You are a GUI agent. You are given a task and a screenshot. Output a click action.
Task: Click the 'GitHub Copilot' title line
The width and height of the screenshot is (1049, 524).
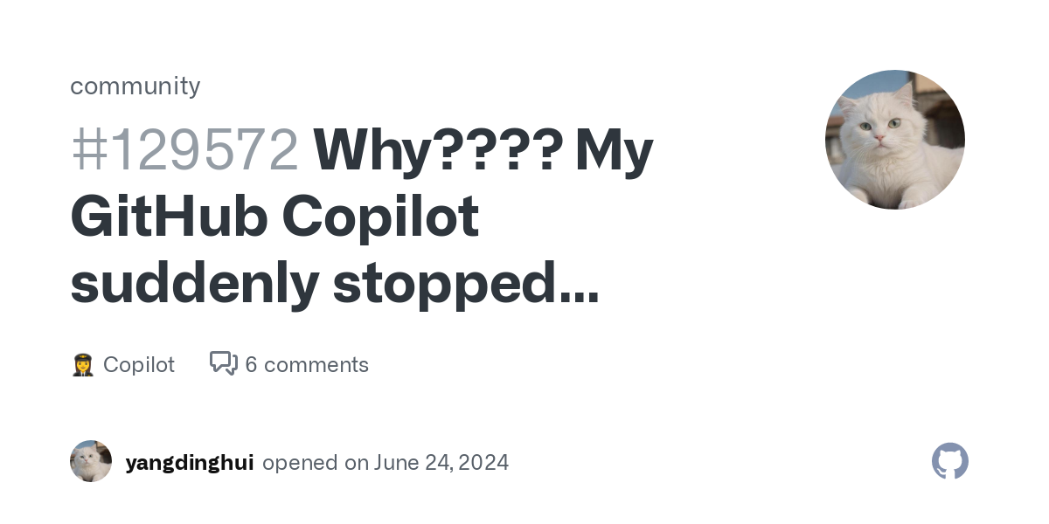click(x=274, y=217)
